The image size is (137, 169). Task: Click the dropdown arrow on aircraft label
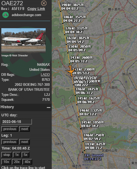coord(99,81)
